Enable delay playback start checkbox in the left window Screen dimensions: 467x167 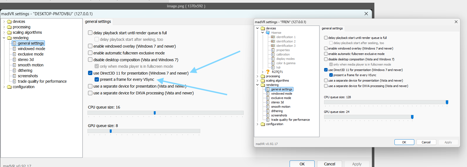click(x=90, y=33)
